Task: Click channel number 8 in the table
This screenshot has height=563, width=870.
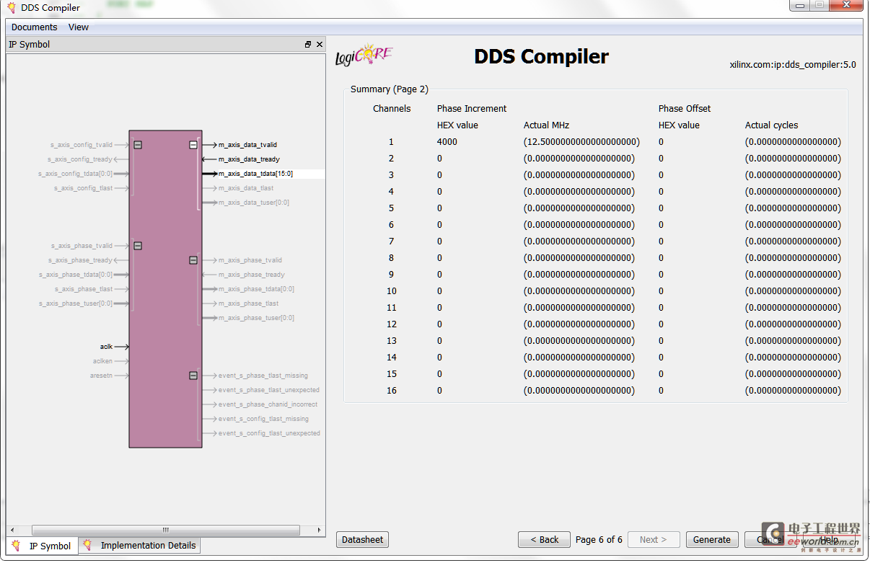Action: coord(392,258)
